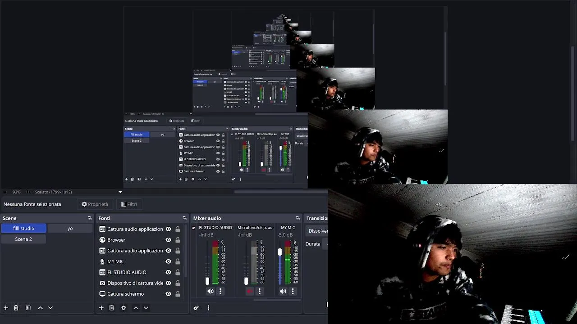Click the large webcam feed in the preview
The height and width of the screenshot is (324, 577).
pos(452,254)
